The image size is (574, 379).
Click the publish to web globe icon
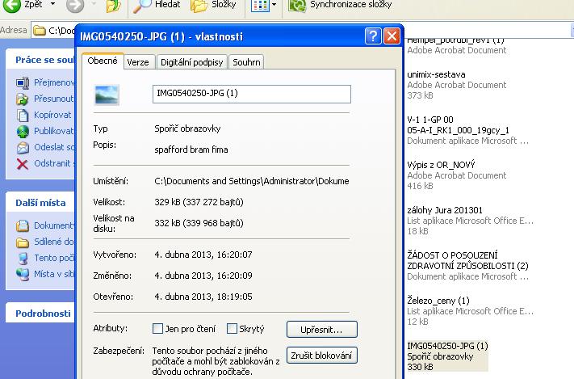tap(23, 132)
